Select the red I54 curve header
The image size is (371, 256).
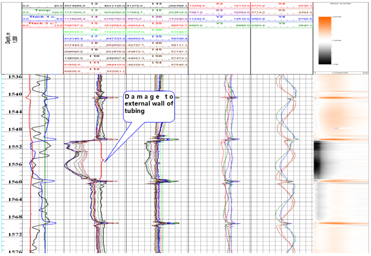[x=157, y=62]
